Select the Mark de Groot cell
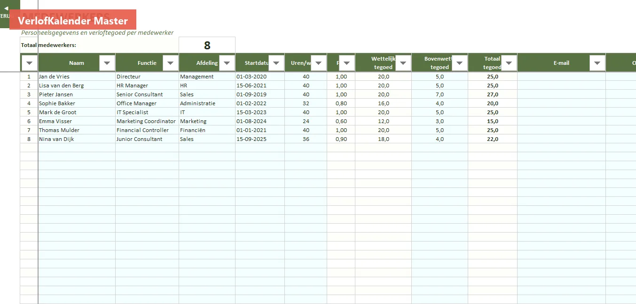636x304 pixels. pos(77,112)
